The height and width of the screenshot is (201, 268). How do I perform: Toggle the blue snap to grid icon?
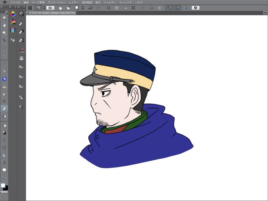point(186,8)
